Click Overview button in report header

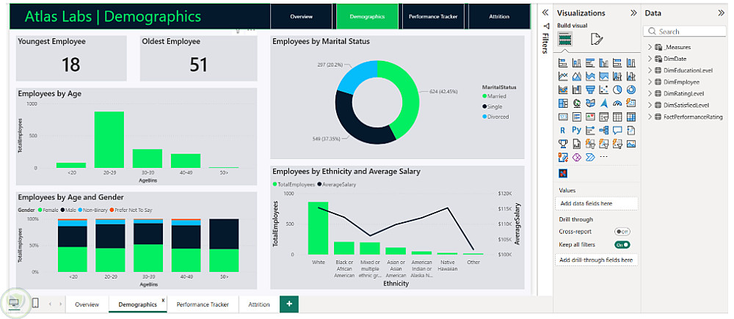302,16
